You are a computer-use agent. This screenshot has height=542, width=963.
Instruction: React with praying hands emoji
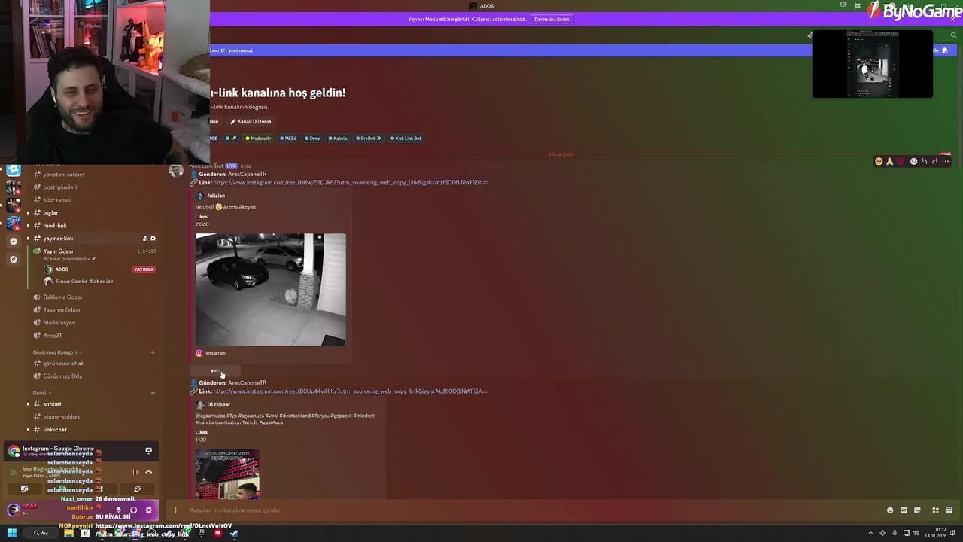click(x=889, y=161)
